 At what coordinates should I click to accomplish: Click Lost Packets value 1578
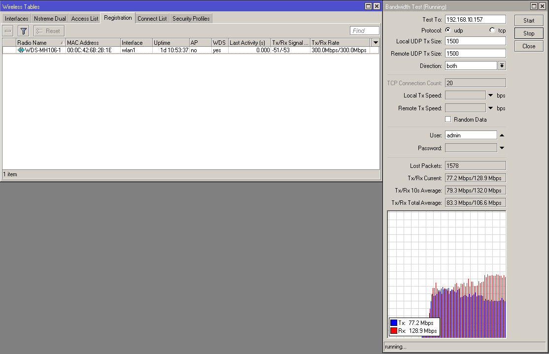[x=476, y=166]
